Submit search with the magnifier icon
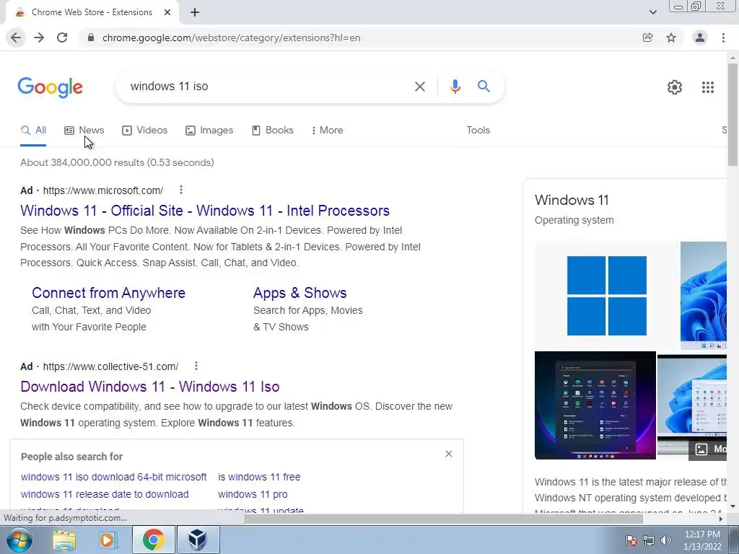Viewport: 739px width, 554px height. pos(484,87)
